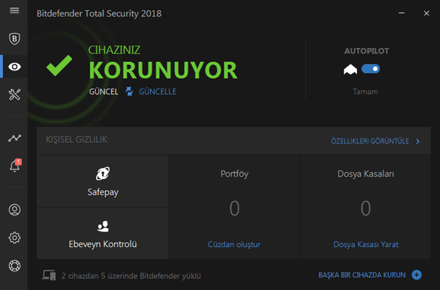This screenshot has width=440, height=290.
Task: Minimize the Bitdefender window
Action: pos(401,13)
